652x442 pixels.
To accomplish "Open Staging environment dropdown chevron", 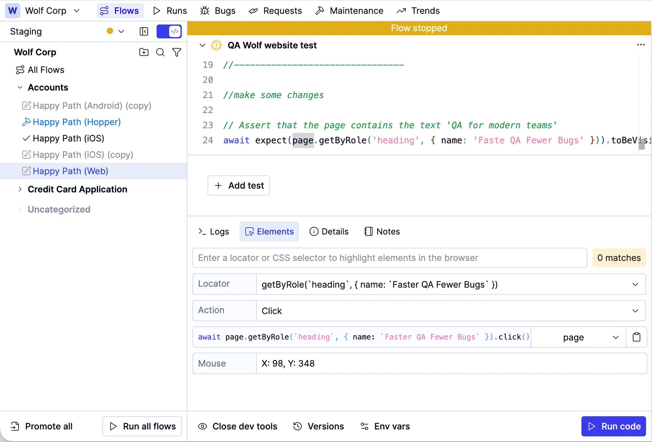I will tap(121, 31).
